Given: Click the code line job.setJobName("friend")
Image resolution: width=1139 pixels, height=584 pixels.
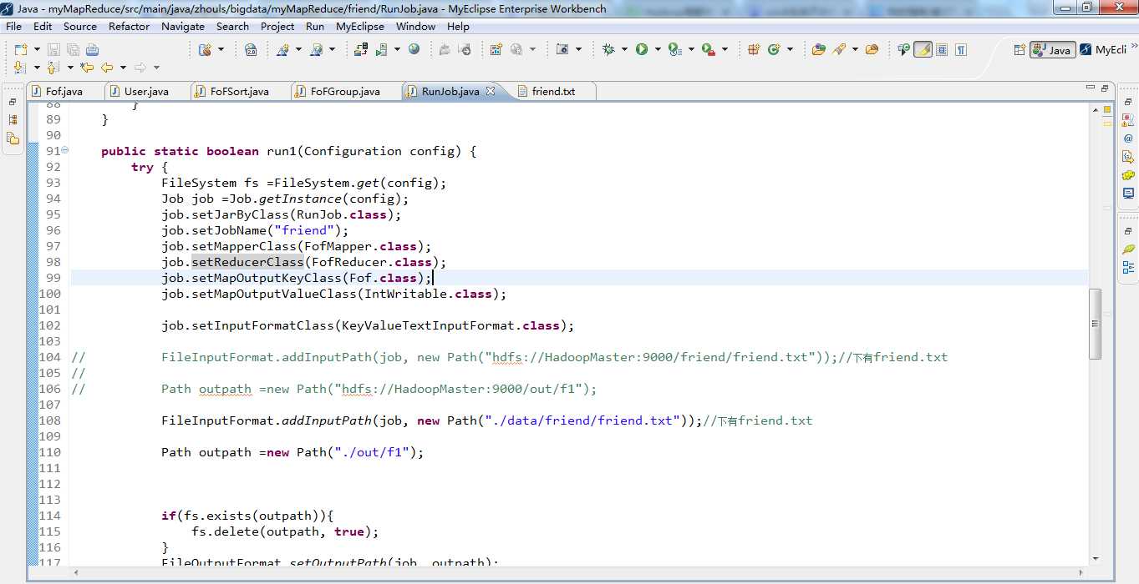Looking at the screenshot, I should pos(255,230).
